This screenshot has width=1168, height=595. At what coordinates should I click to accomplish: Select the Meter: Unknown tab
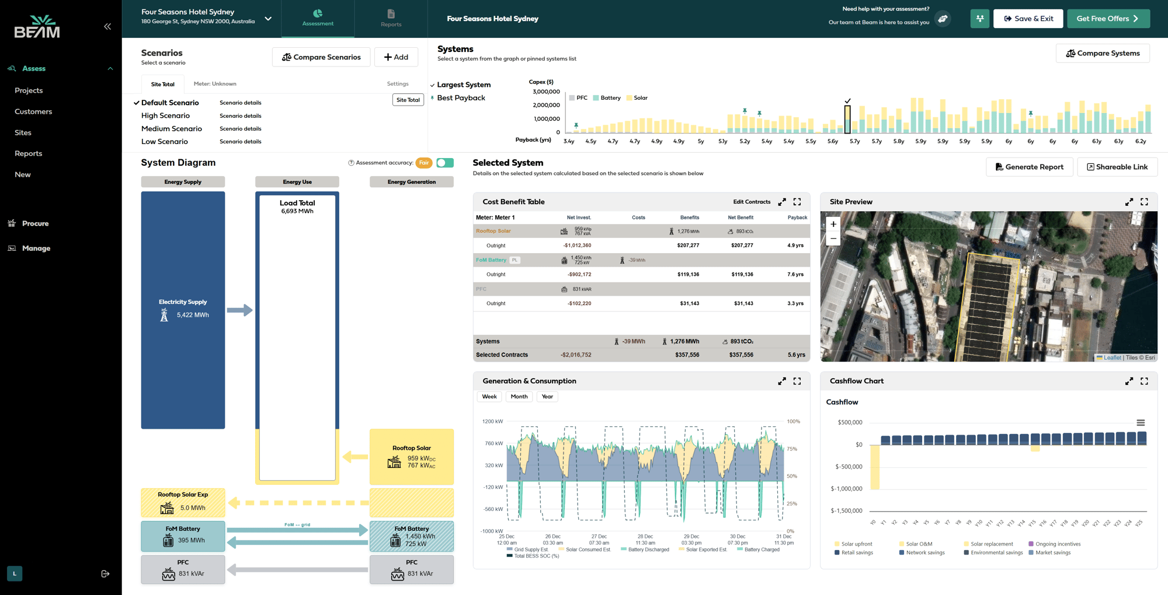[x=215, y=84]
